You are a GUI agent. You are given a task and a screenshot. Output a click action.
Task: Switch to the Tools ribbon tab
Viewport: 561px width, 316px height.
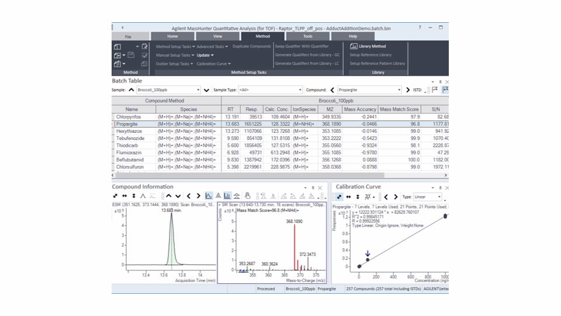307,36
